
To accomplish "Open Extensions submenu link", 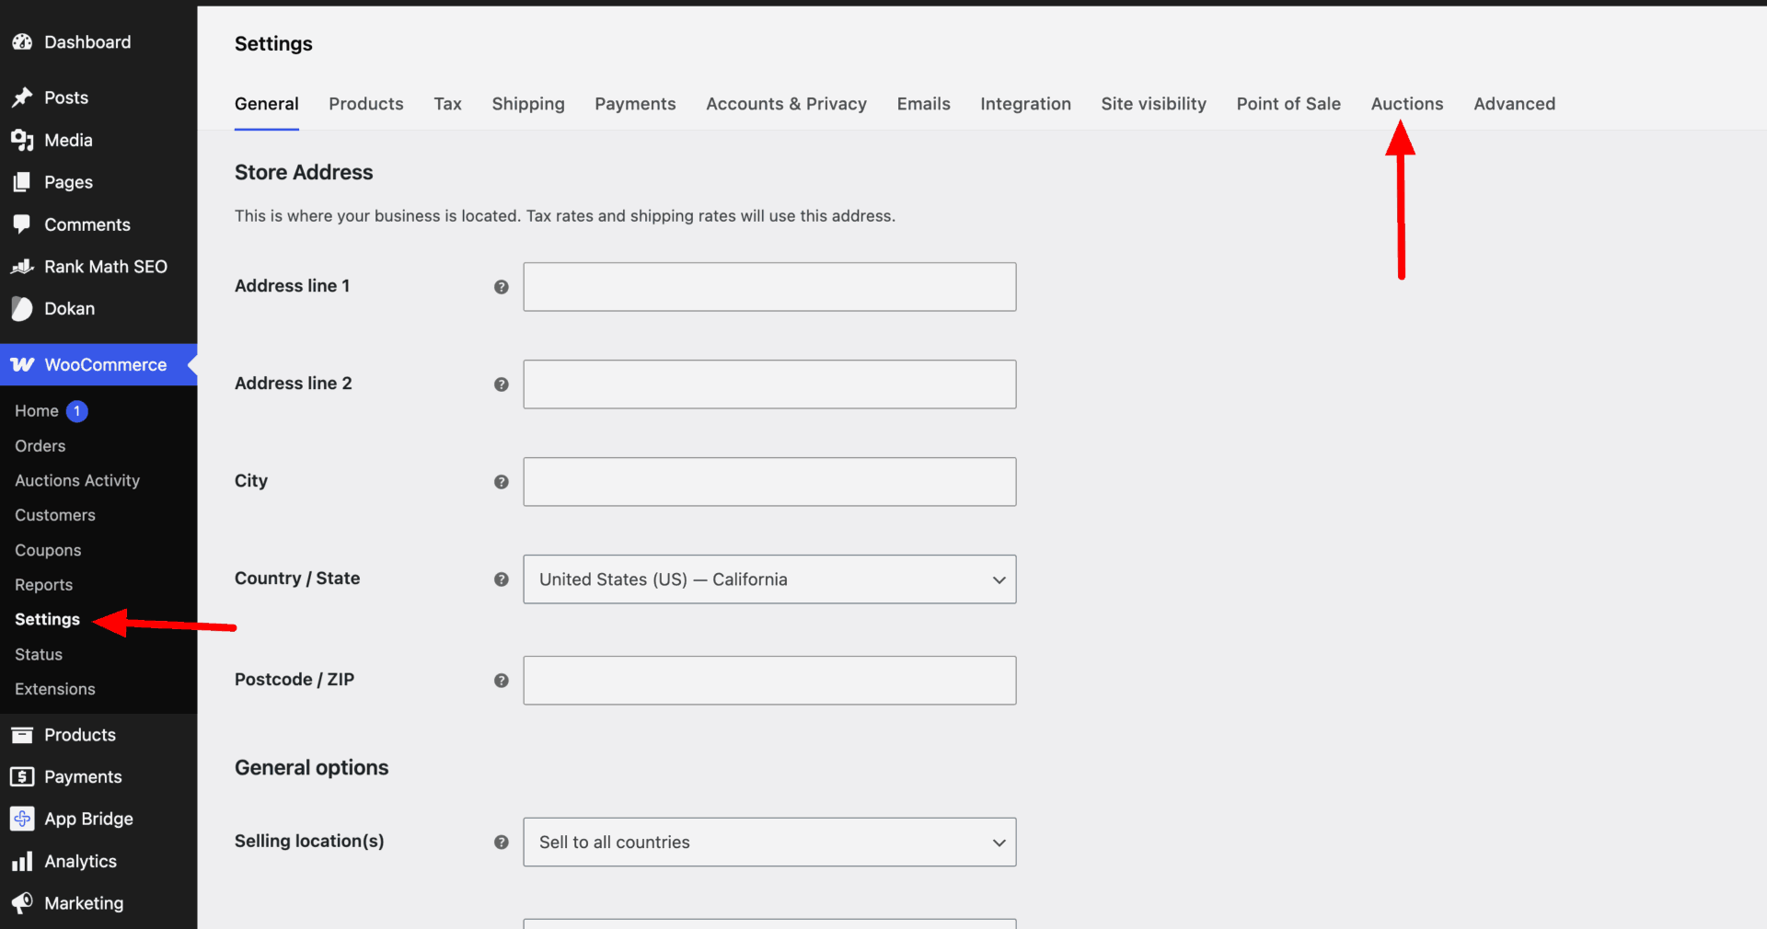I will tap(55, 690).
